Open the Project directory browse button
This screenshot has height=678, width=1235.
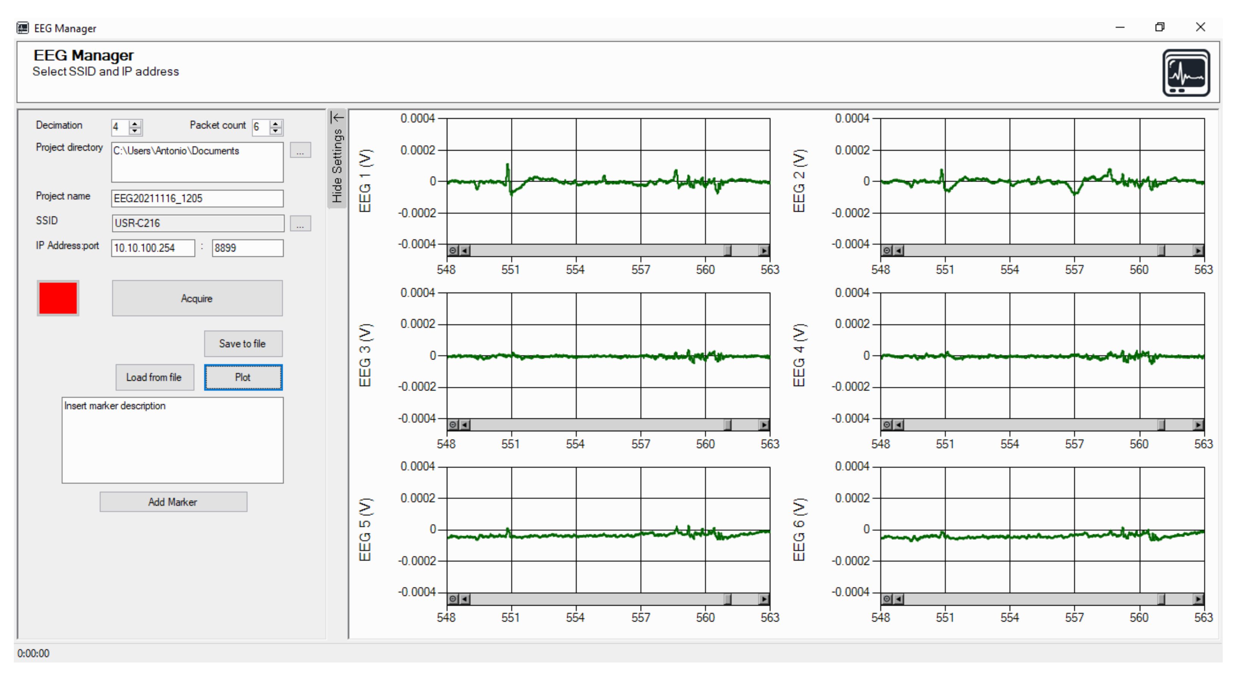click(x=300, y=151)
